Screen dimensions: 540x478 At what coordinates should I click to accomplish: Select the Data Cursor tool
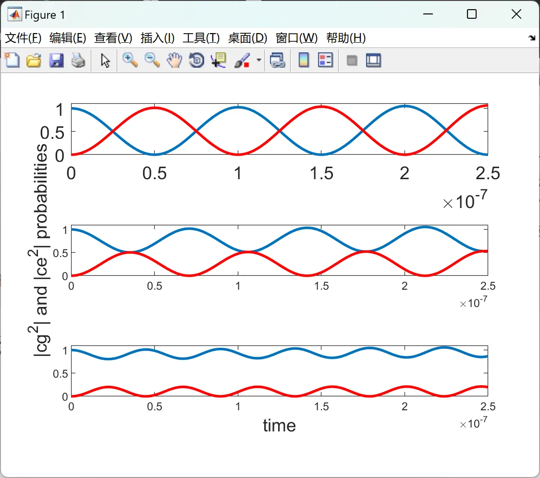pyautogui.click(x=219, y=61)
